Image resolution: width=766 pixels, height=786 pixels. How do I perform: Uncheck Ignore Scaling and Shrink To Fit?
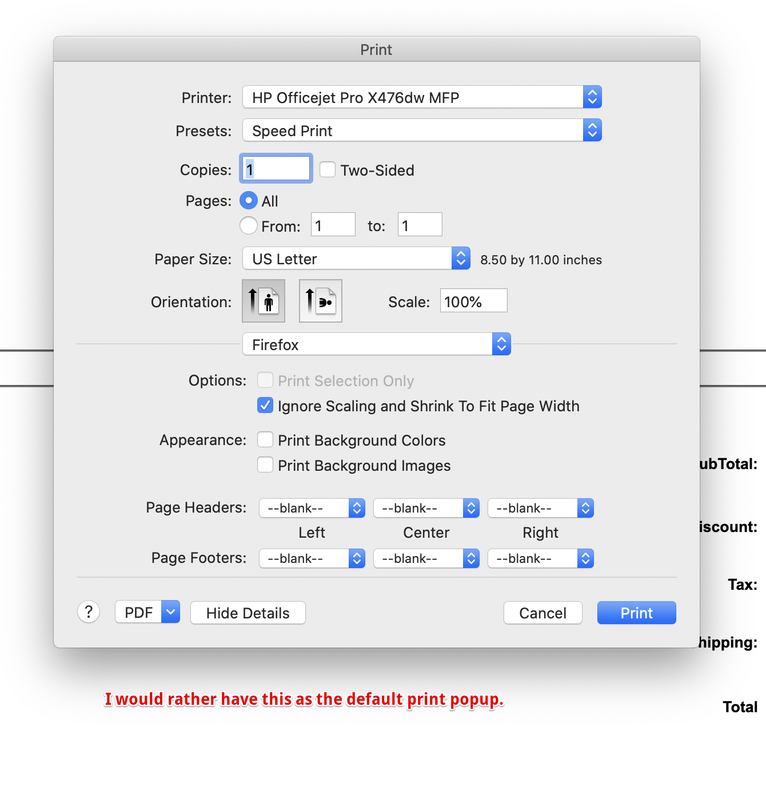pyautogui.click(x=265, y=405)
